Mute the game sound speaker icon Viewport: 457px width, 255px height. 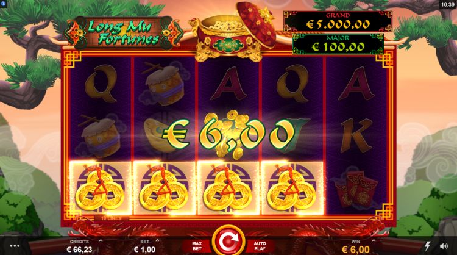[x=444, y=246]
